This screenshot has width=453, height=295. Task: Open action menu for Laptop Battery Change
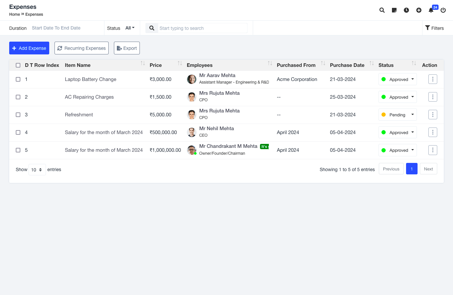tap(433, 79)
